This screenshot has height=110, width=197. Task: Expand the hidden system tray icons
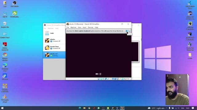[167, 108]
